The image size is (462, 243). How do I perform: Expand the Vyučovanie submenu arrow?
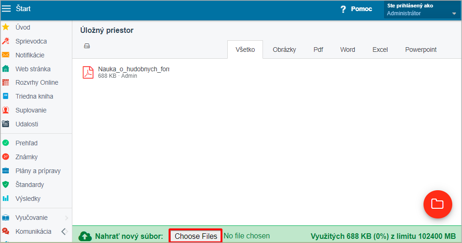coord(66,218)
